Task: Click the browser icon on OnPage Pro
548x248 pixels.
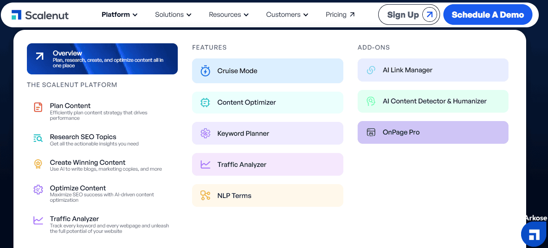Action: tap(371, 132)
